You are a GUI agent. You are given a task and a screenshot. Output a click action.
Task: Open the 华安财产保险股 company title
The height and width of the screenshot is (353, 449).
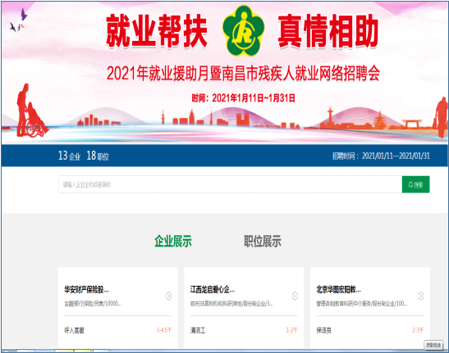coord(86,290)
